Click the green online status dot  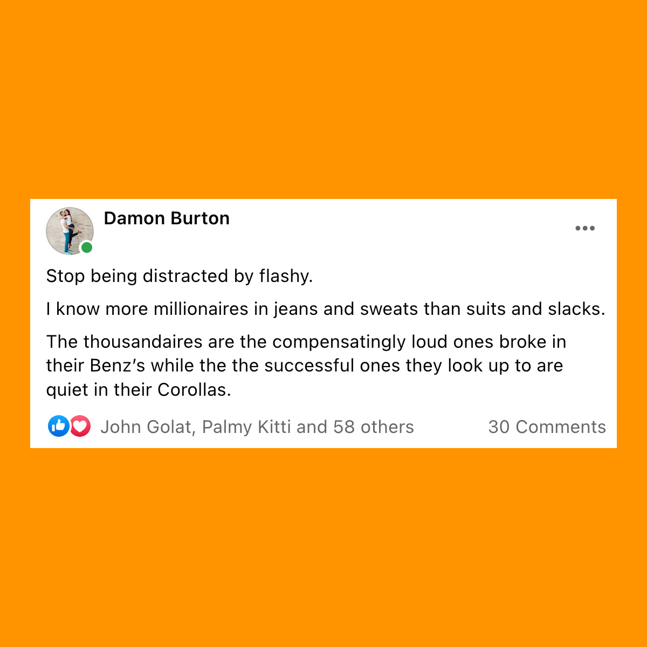[x=87, y=247]
